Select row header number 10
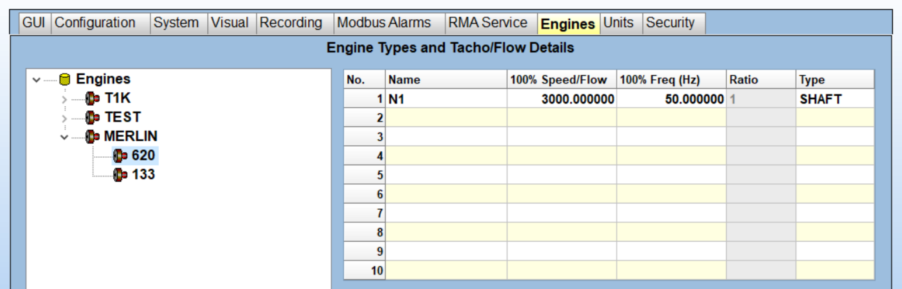 click(x=364, y=271)
